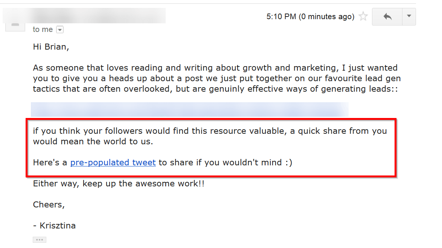Click "to share if you wouldn't mind" text

225,162
